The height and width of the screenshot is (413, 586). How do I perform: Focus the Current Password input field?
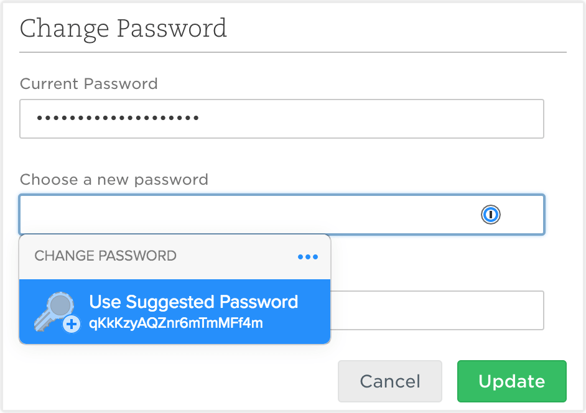pos(280,118)
